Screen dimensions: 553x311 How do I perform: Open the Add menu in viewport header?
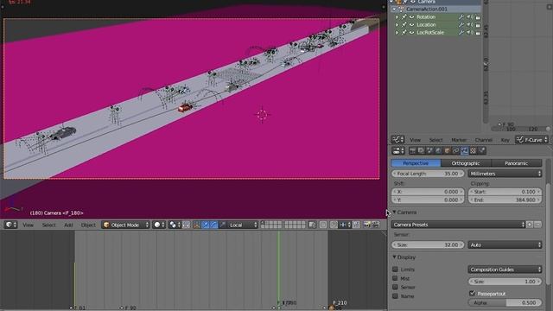(68, 225)
